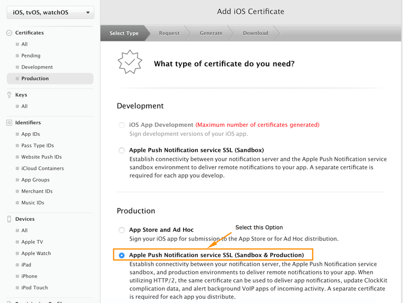The height and width of the screenshot is (303, 403).
Task: Open the Identifiers section heading
Action: [28, 123]
